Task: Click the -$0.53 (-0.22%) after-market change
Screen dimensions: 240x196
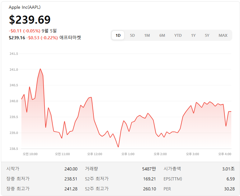Action: (42, 38)
